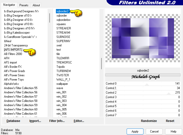
Task: Open the Database menu button
Action: [x=13, y=121]
